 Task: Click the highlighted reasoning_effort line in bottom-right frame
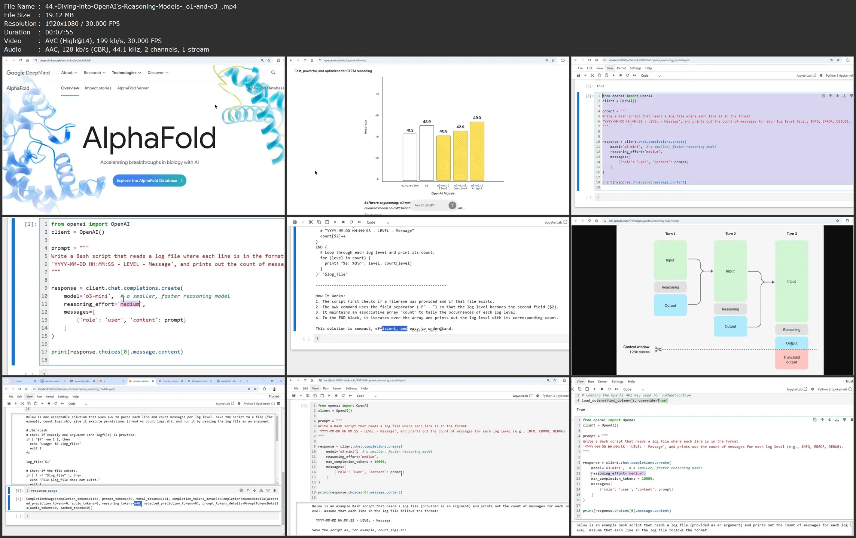point(618,473)
